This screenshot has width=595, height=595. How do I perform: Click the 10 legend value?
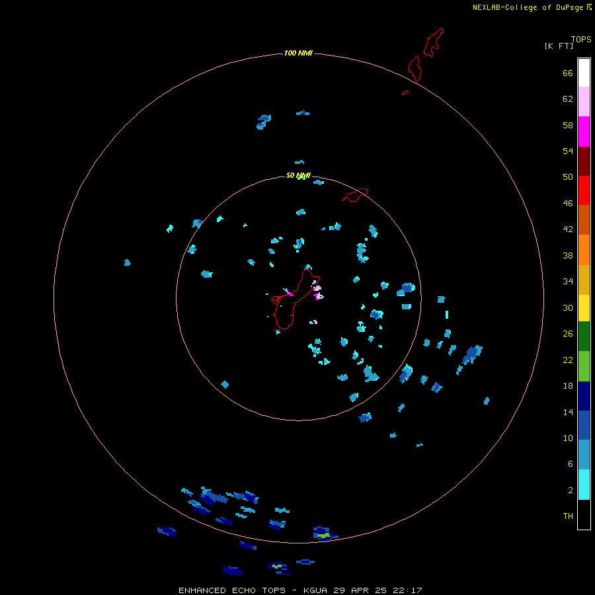pyautogui.click(x=568, y=438)
